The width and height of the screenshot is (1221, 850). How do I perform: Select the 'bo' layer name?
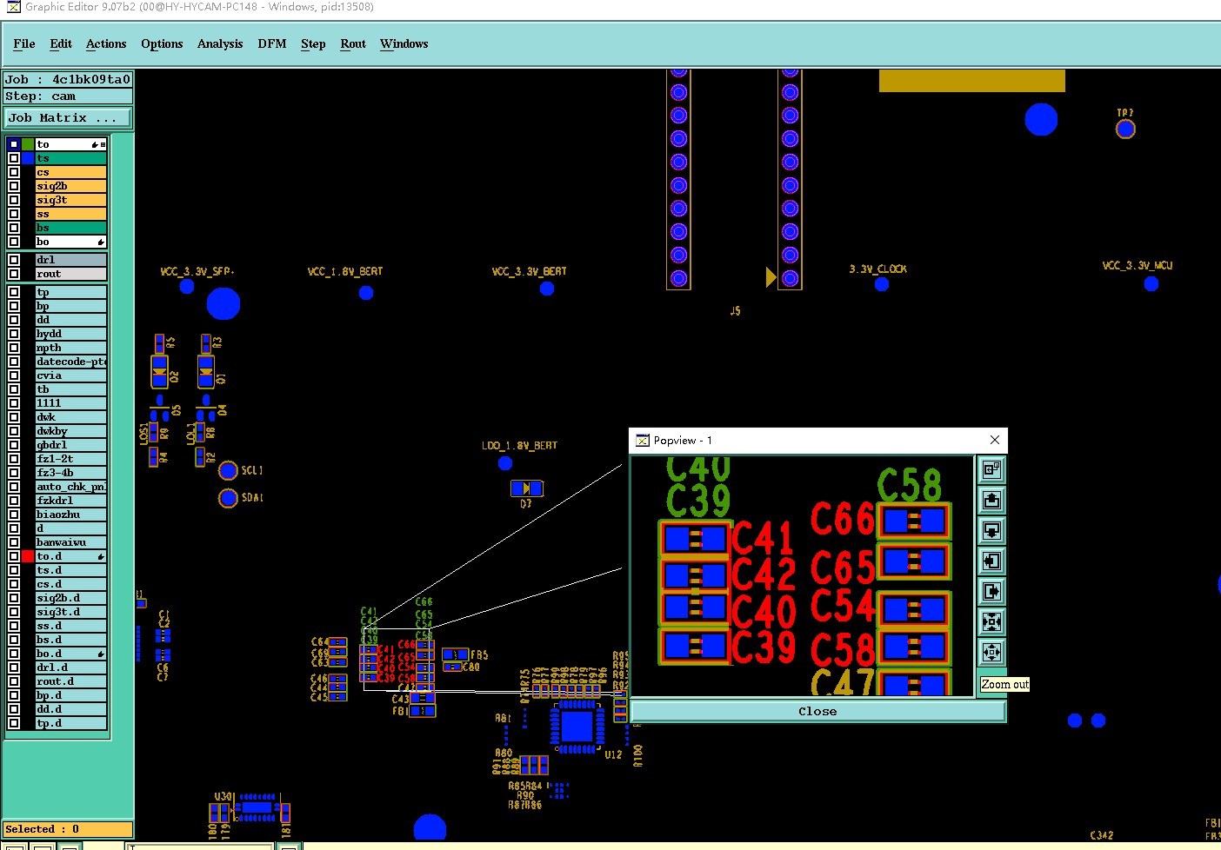pyautogui.click(x=70, y=242)
